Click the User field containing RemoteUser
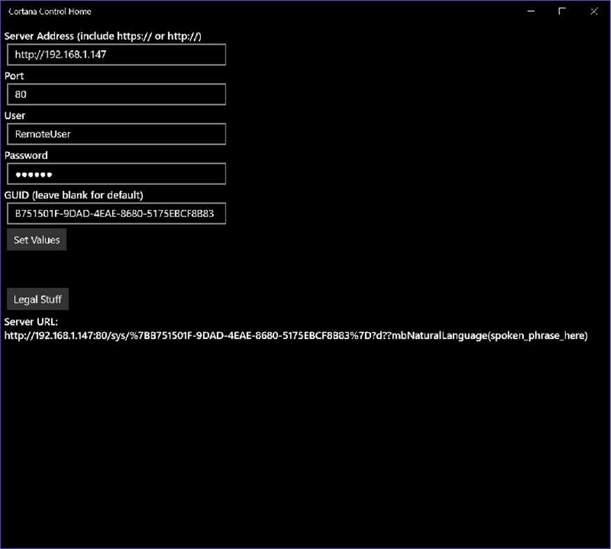The image size is (611, 549). coord(115,134)
